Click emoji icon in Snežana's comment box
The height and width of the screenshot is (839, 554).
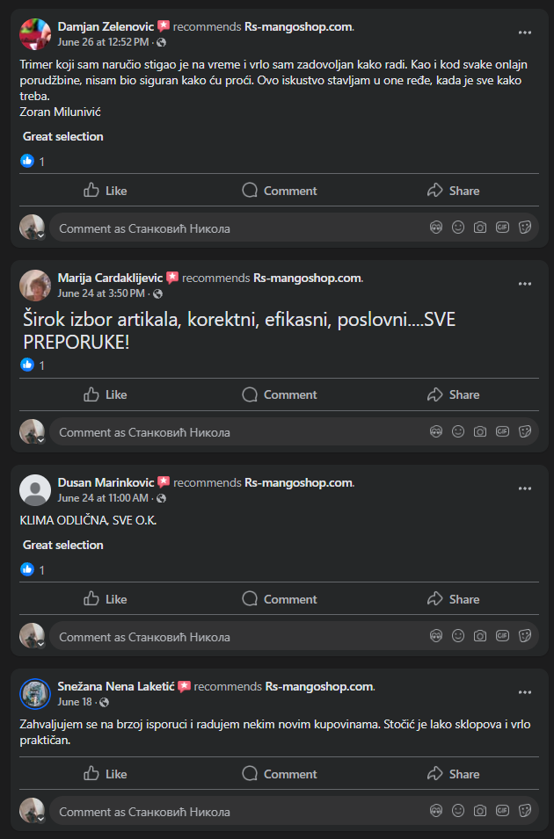point(458,811)
